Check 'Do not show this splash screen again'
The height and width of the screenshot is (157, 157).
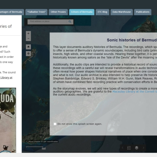[x=55, y=124]
